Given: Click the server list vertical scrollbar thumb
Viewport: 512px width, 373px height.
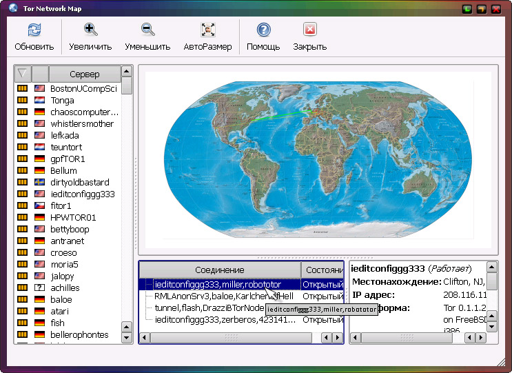Looking at the screenshot, I should point(127,85).
